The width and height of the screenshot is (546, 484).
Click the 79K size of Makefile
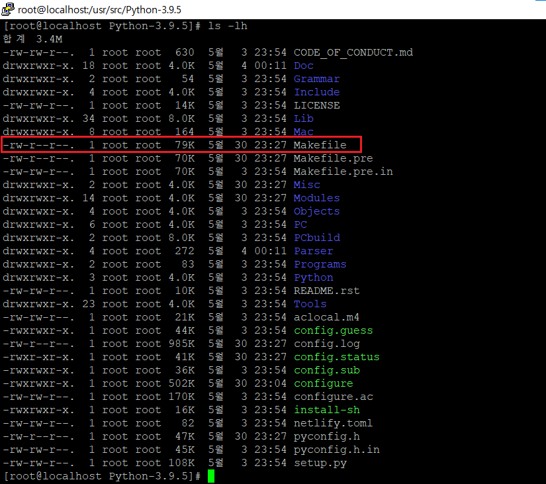coord(185,145)
